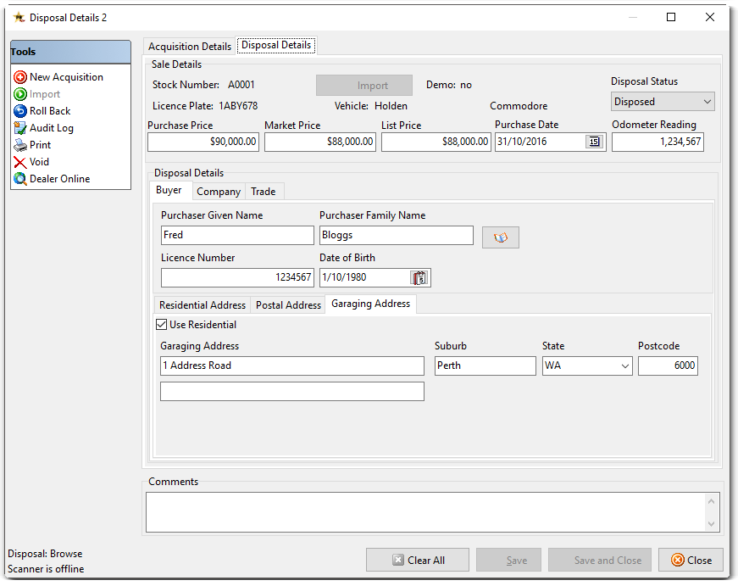Switch to the Trade tab

pos(264,192)
